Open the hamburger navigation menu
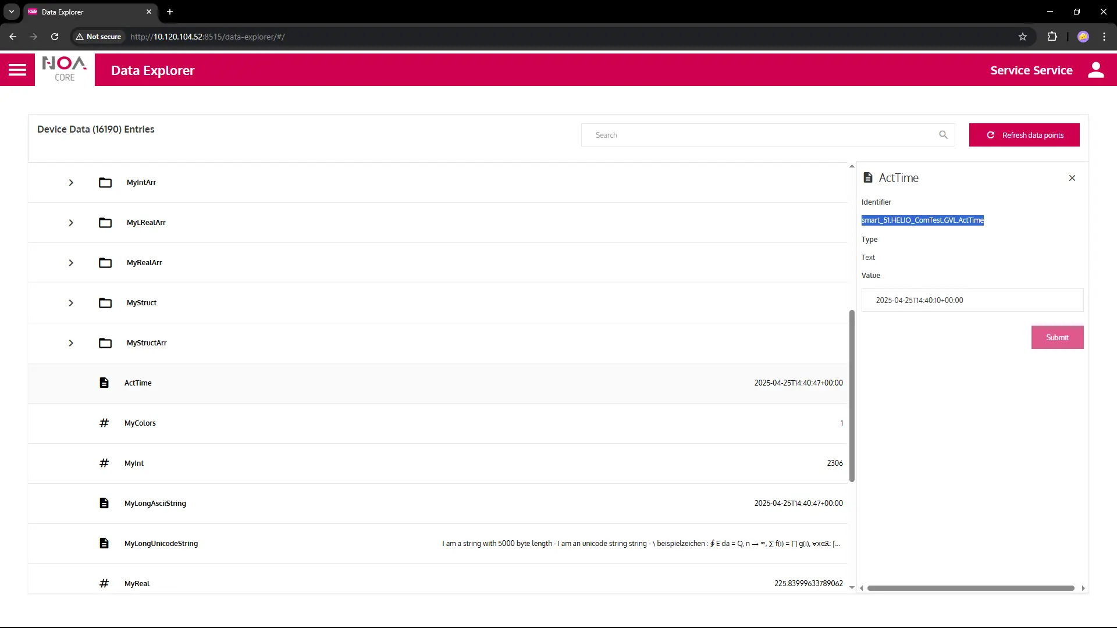Screen dimensions: 1117x628 click(x=17, y=69)
